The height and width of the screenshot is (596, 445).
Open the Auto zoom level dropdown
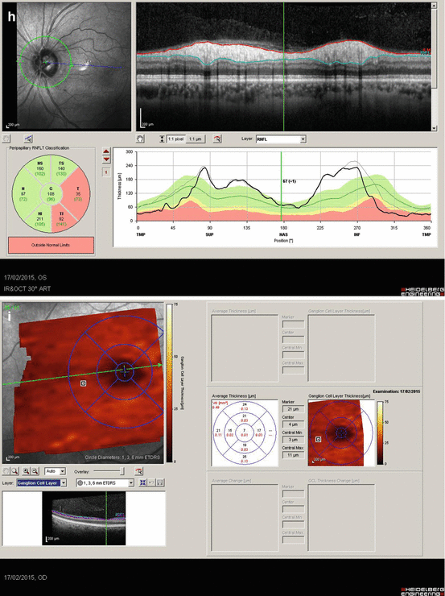pos(55,471)
